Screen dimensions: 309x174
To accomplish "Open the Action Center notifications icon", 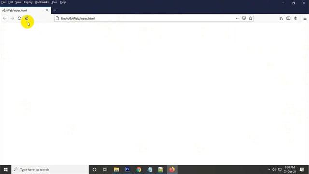I will coord(302,170).
